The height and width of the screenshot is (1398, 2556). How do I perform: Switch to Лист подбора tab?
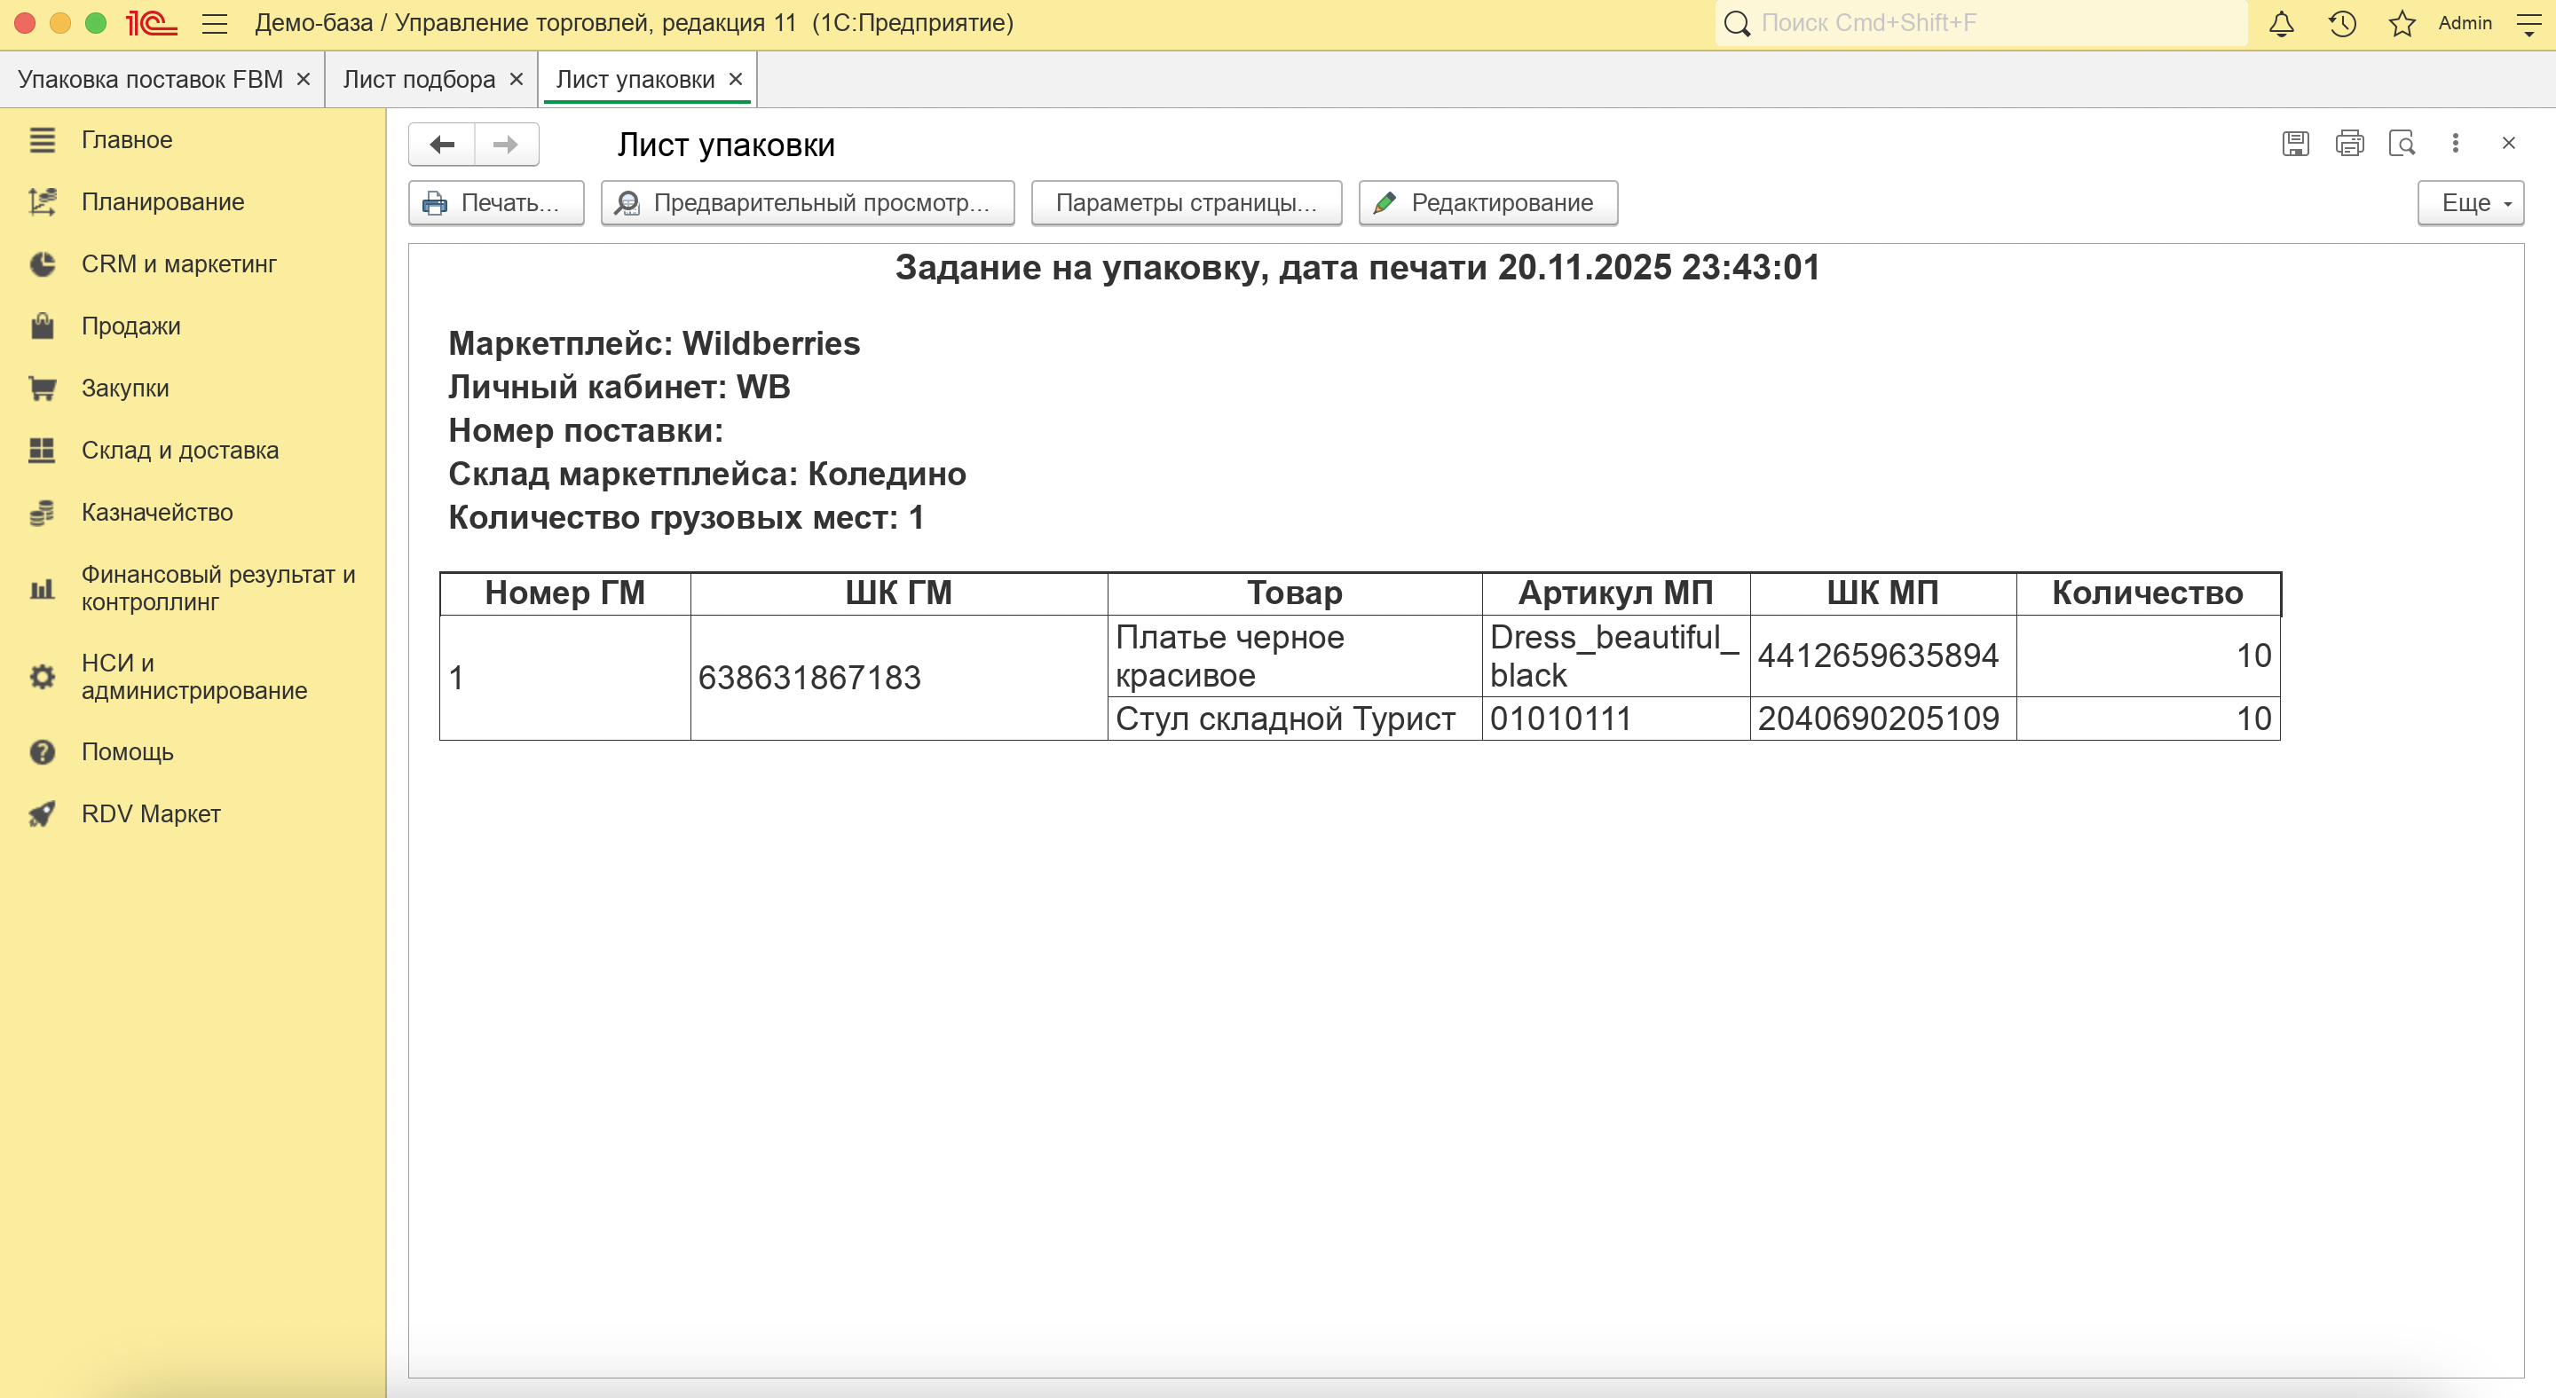[x=419, y=79]
